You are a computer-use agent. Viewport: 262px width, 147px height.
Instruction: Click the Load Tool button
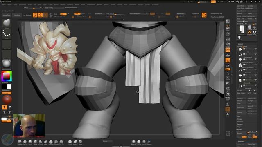point(242,6)
